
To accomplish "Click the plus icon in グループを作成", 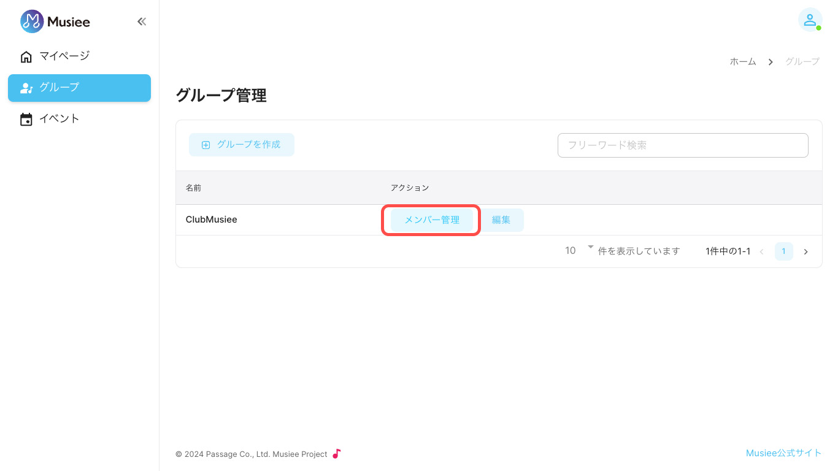I will pos(206,145).
